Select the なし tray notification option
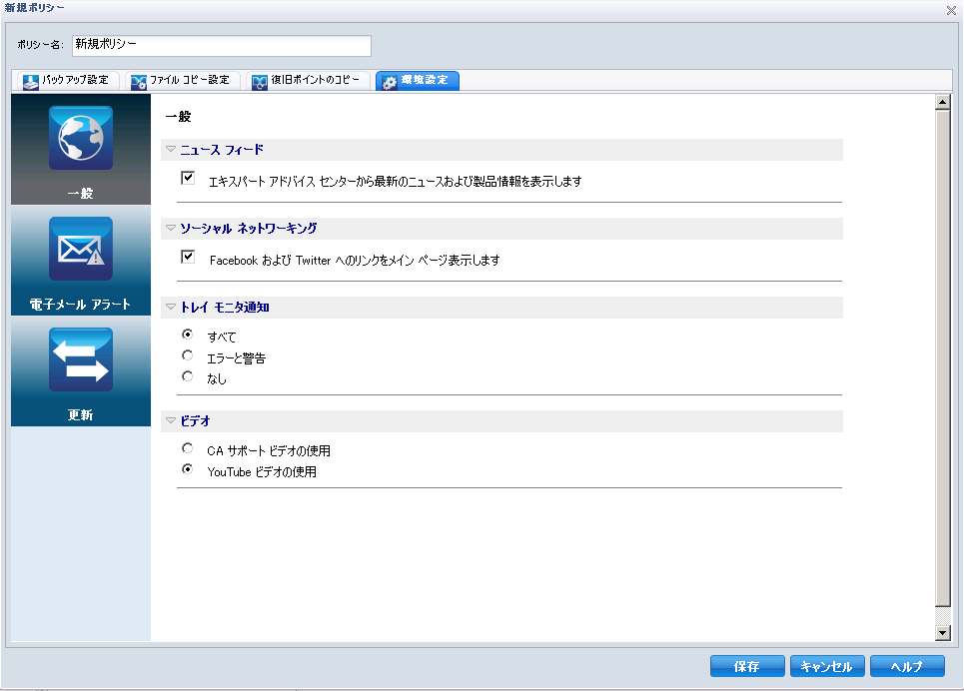964x691 pixels. click(x=188, y=376)
